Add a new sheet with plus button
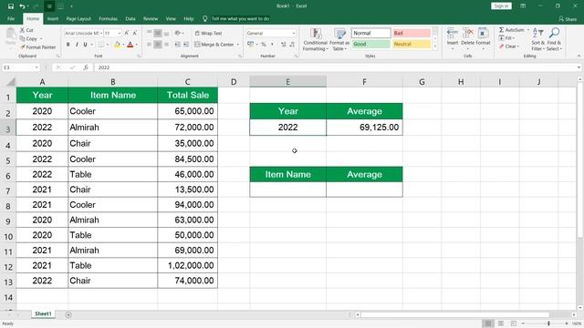This screenshot has height=328, width=584. 68,314
